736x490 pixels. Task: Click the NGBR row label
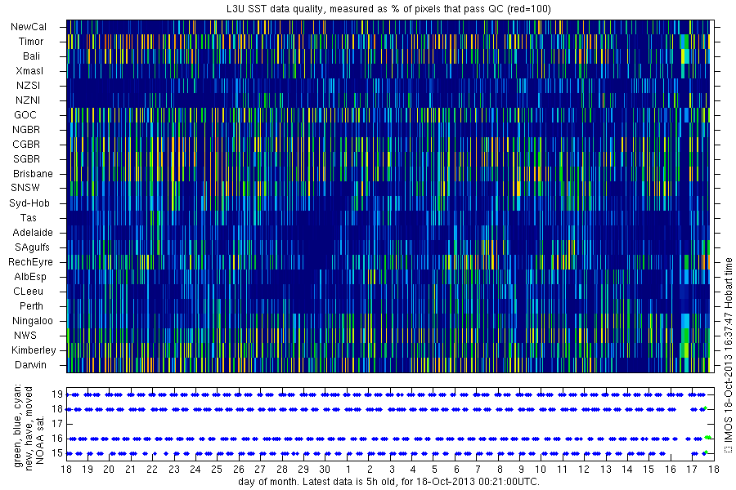coord(26,129)
